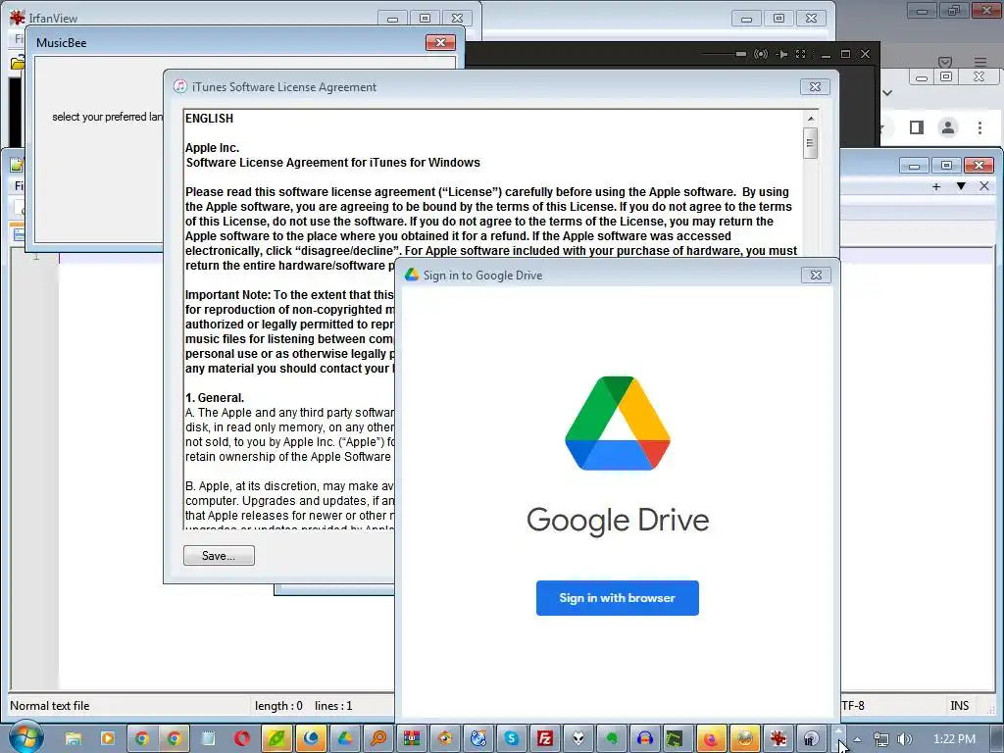The height and width of the screenshot is (753, 1004).
Task: Open Firefox from taskbar
Action: [x=712, y=739]
